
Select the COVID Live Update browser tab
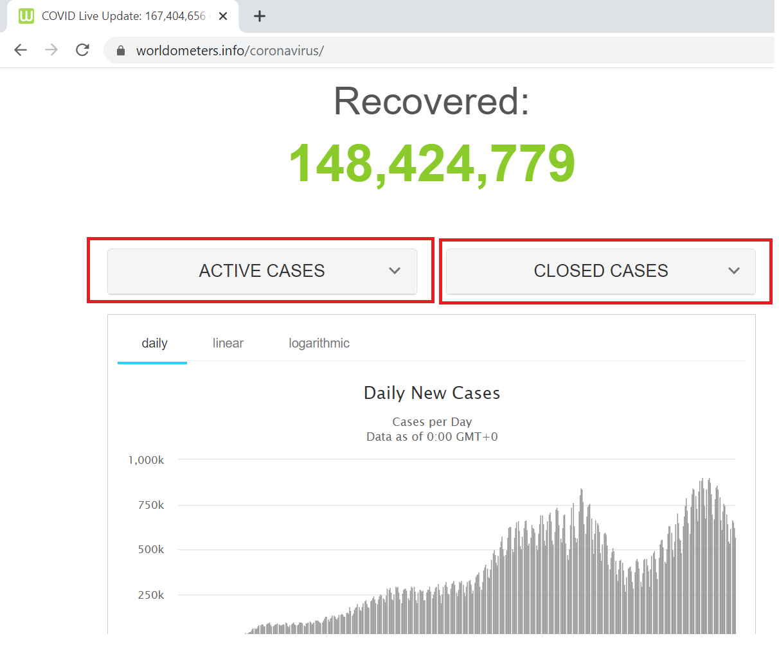point(122,17)
